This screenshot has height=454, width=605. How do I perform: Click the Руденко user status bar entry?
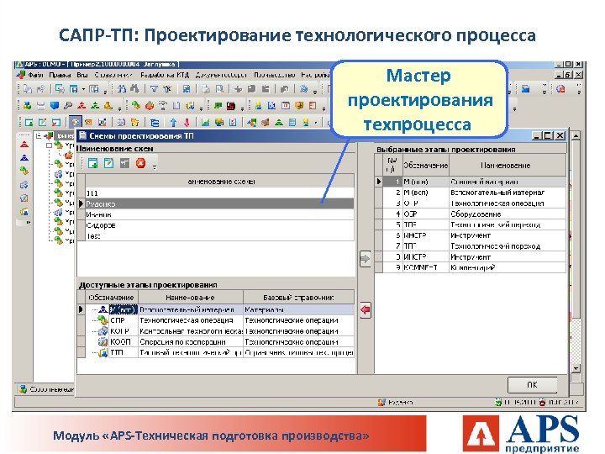pyautogui.click(x=396, y=402)
